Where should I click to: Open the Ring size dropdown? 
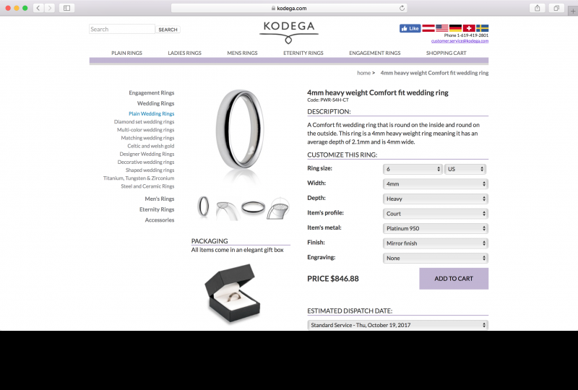(413, 169)
